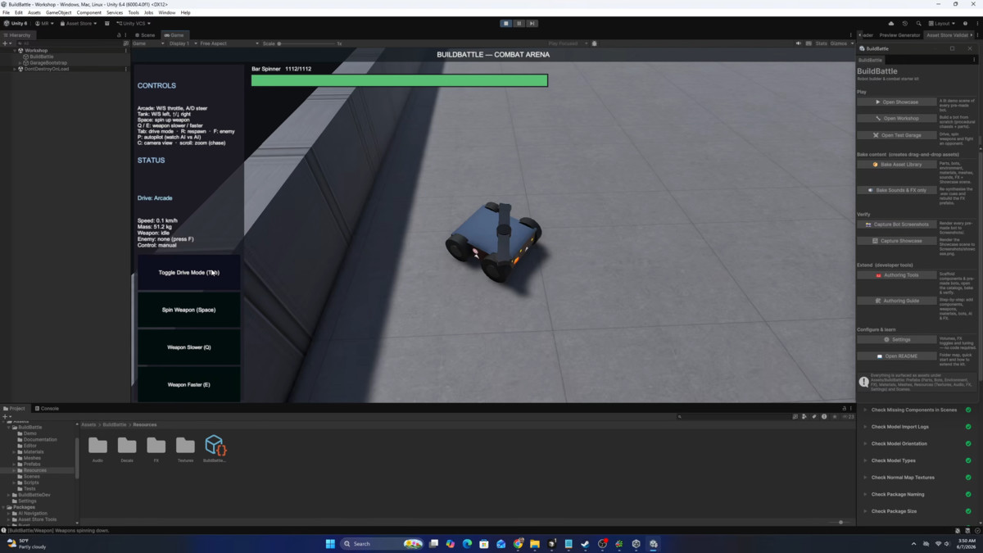
Task: Toggle the Hierarchy panel lock icon
Action: pyautogui.click(x=119, y=35)
